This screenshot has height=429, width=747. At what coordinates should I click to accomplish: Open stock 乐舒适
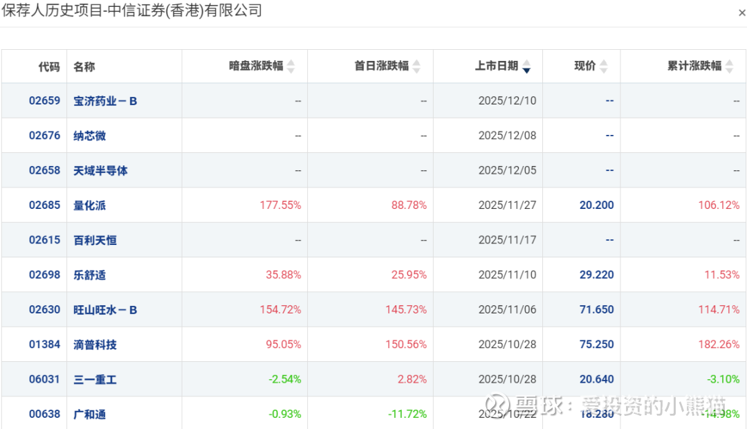89,275
